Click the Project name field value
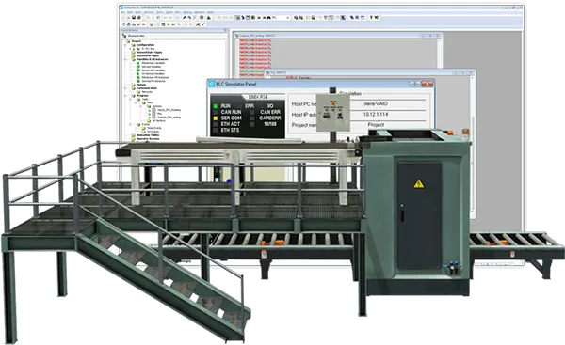This screenshot has width=565, height=345. pos(376,124)
